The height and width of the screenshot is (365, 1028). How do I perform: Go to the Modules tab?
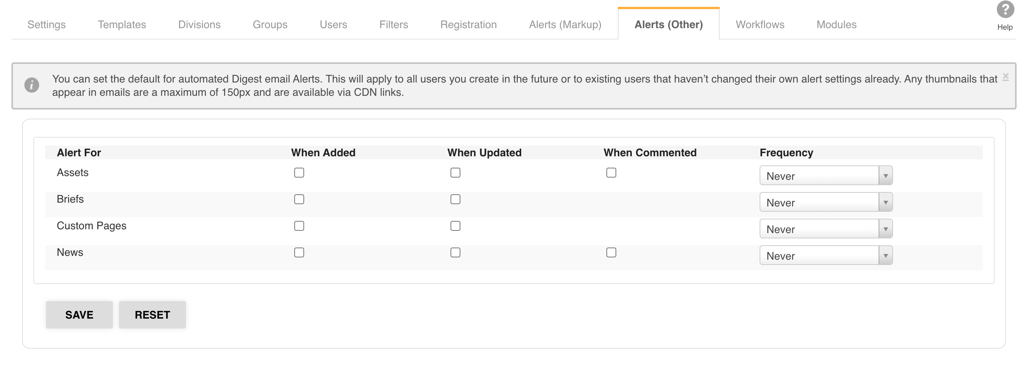pyautogui.click(x=836, y=25)
